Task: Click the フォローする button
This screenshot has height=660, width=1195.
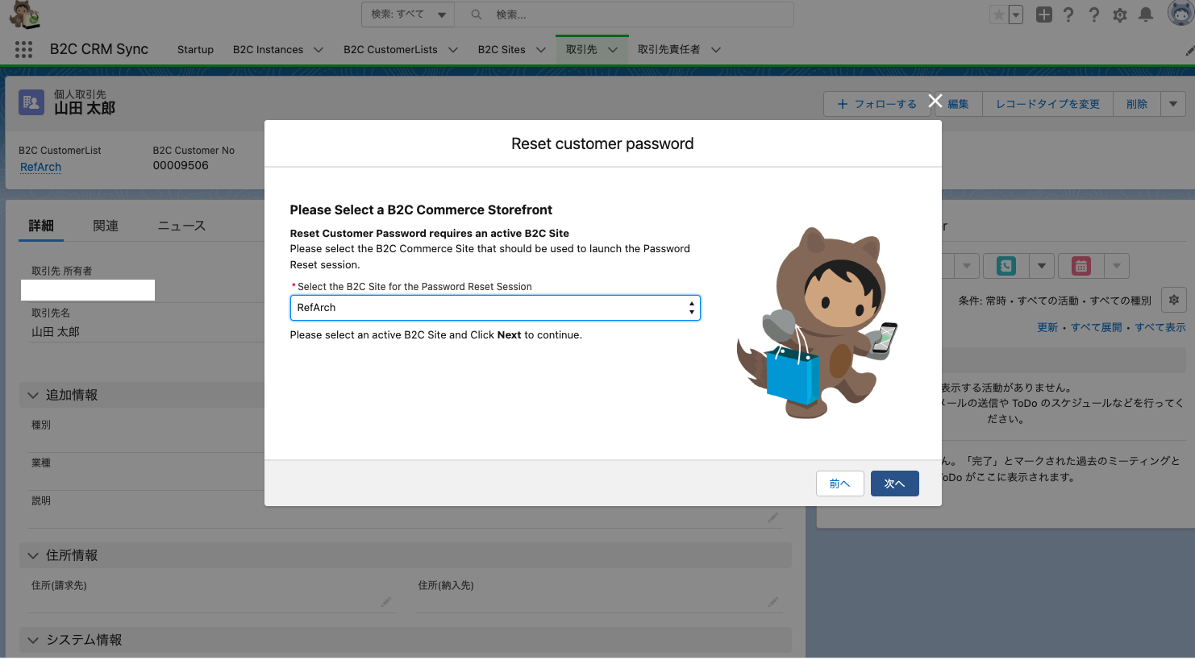Action: [x=877, y=104]
